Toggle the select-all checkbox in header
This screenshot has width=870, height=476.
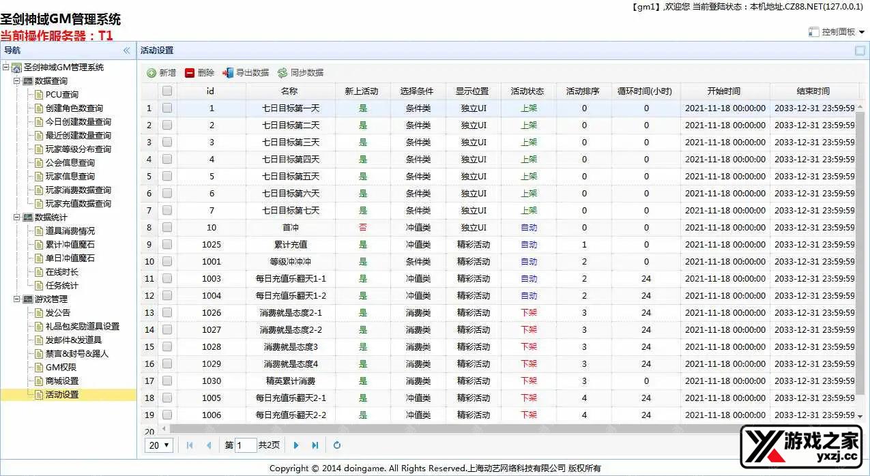coord(167,91)
